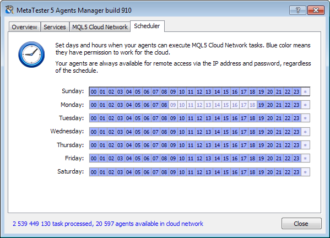Disable Tuesday hour 09
Viewport: 330px width, 238px height.
point(173,118)
